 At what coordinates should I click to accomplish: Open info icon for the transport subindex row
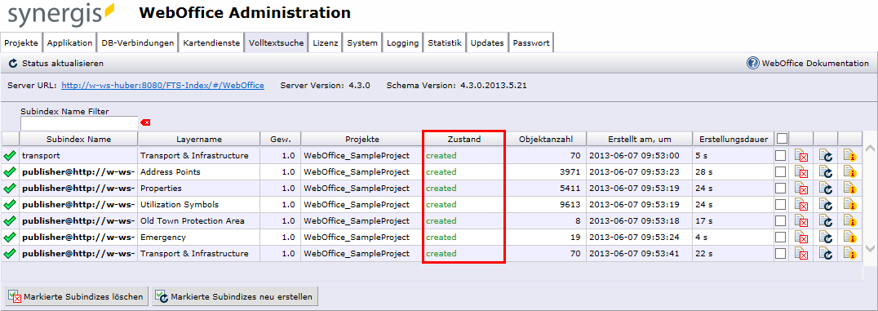click(850, 156)
